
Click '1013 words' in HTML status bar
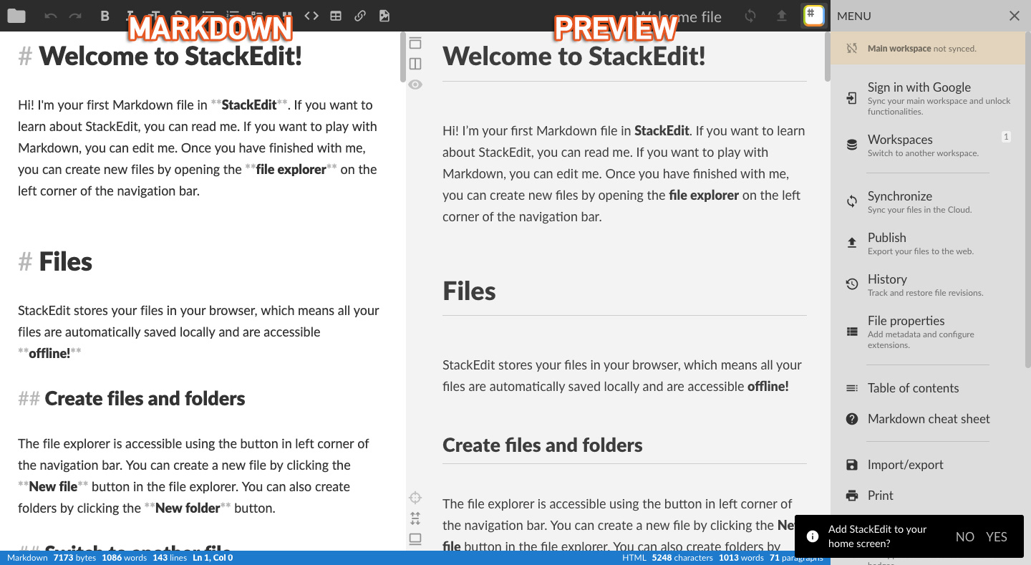[x=741, y=558]
